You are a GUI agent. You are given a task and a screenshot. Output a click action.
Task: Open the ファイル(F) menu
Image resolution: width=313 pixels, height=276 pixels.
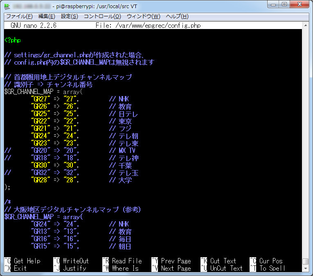[19, 16]
